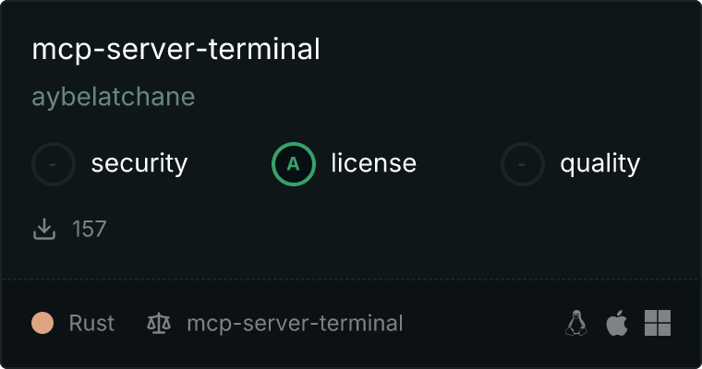Screen dimensions: 702x369
Task: Select the security label
Action: pyautogui.click(x=139, y=163)
